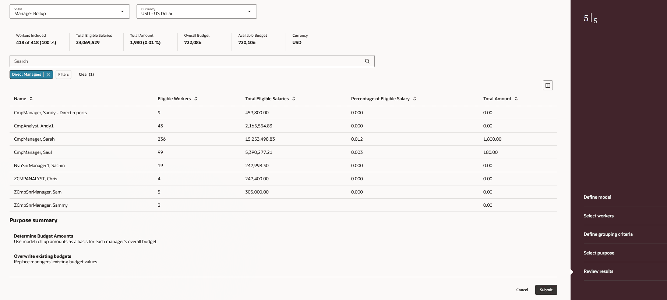Click the 305,000.00 salaries cell
The height and width of the screenshot is (300, 667).
[257, 192]
